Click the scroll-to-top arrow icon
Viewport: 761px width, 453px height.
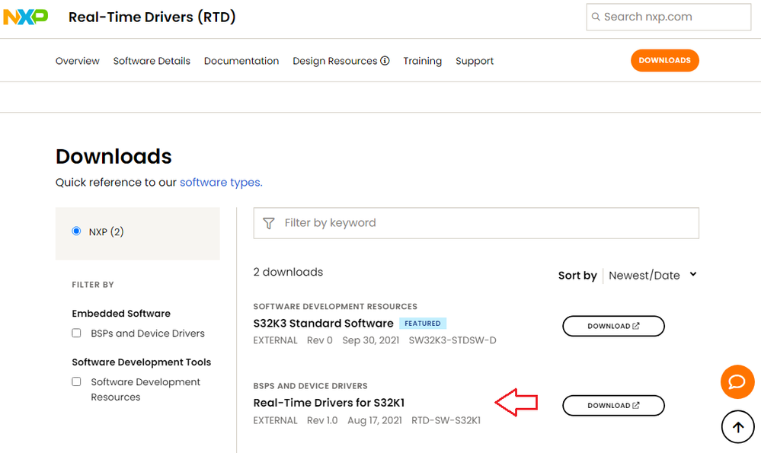tap(737, 428)
